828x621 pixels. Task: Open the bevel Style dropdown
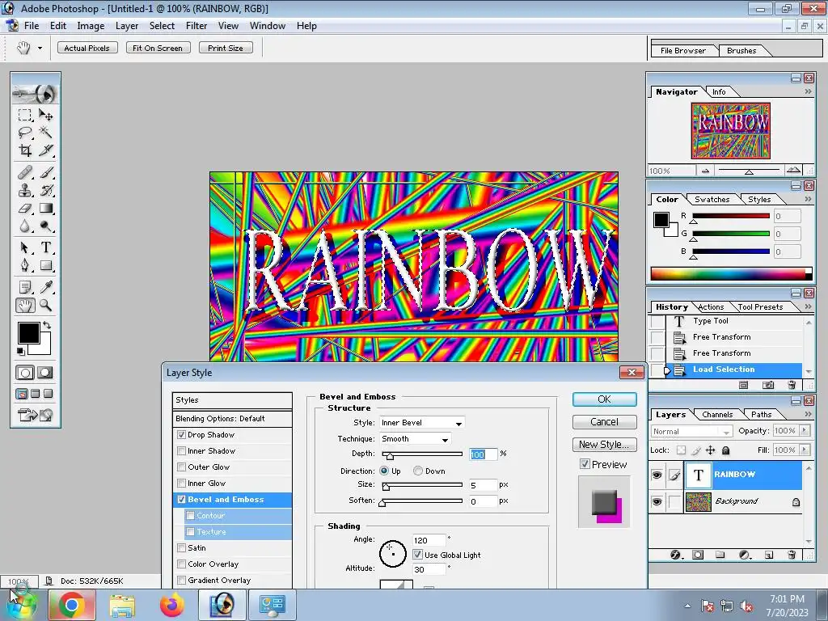click(422, 422)
